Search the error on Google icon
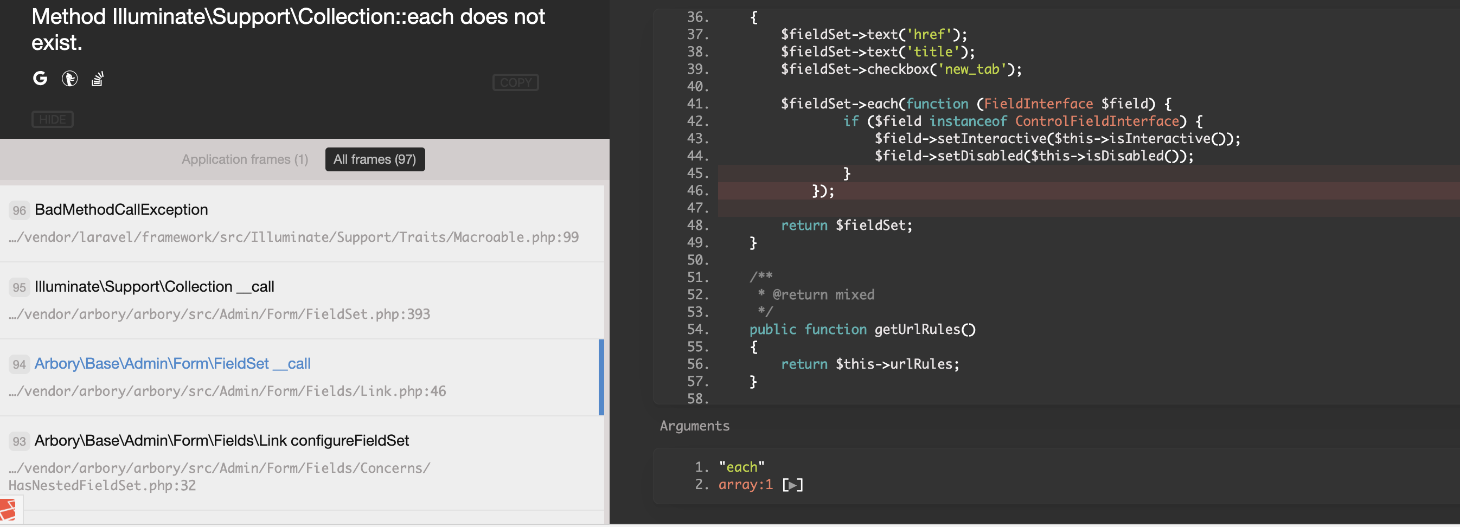The width and height of the screenshot is (1460, 527). (40, 78)
